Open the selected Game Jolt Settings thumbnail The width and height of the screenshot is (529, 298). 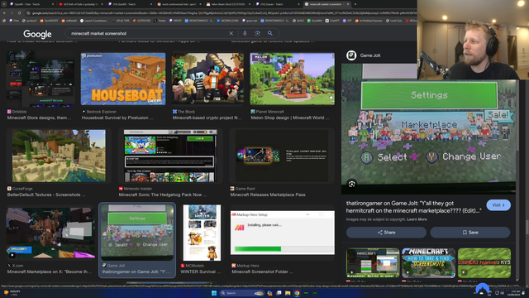[x=137, y=233]
